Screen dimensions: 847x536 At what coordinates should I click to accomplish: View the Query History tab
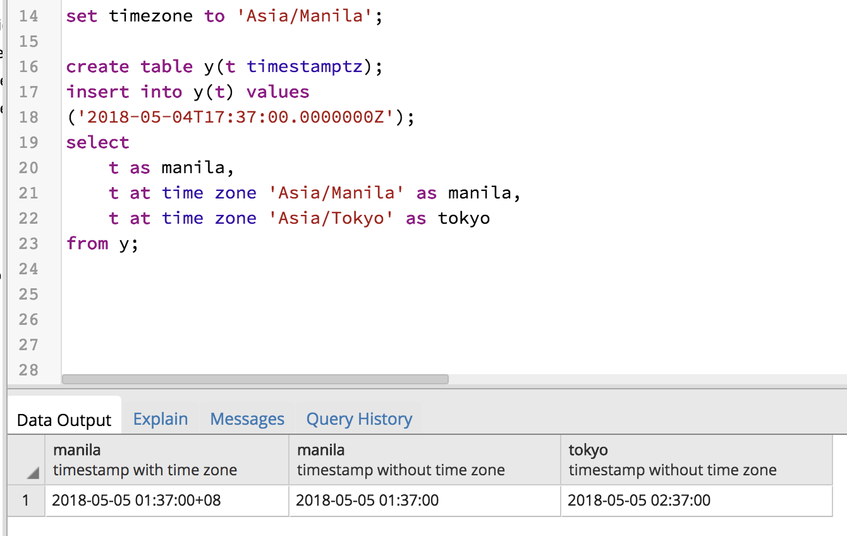pyautogui.click(x=358, y=418)
